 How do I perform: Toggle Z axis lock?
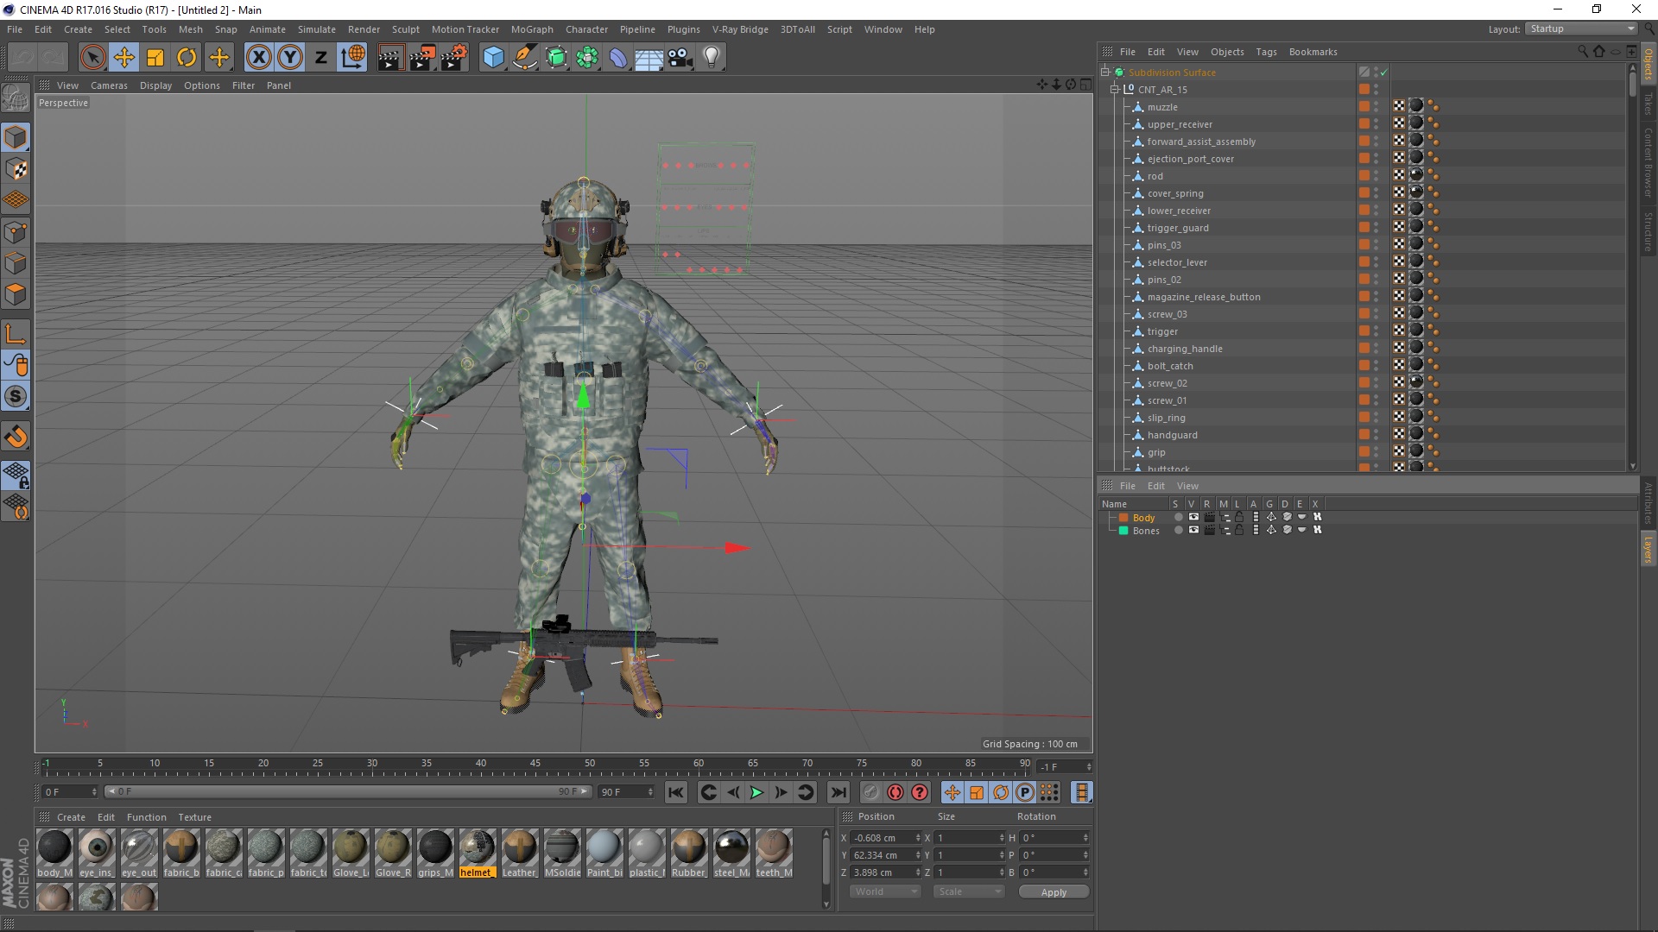(x=321, y=58)
